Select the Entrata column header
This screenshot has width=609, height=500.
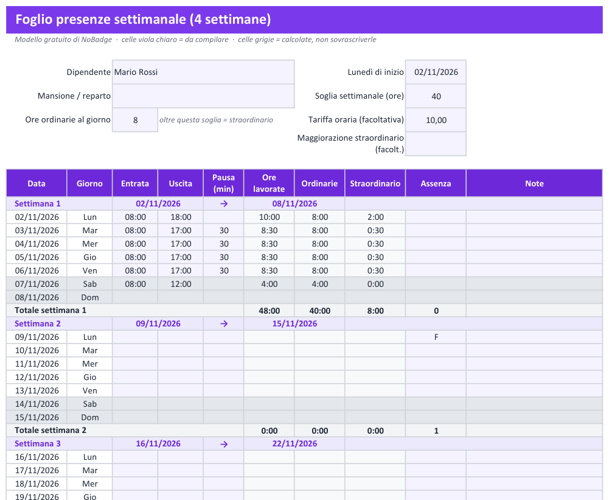135,183
